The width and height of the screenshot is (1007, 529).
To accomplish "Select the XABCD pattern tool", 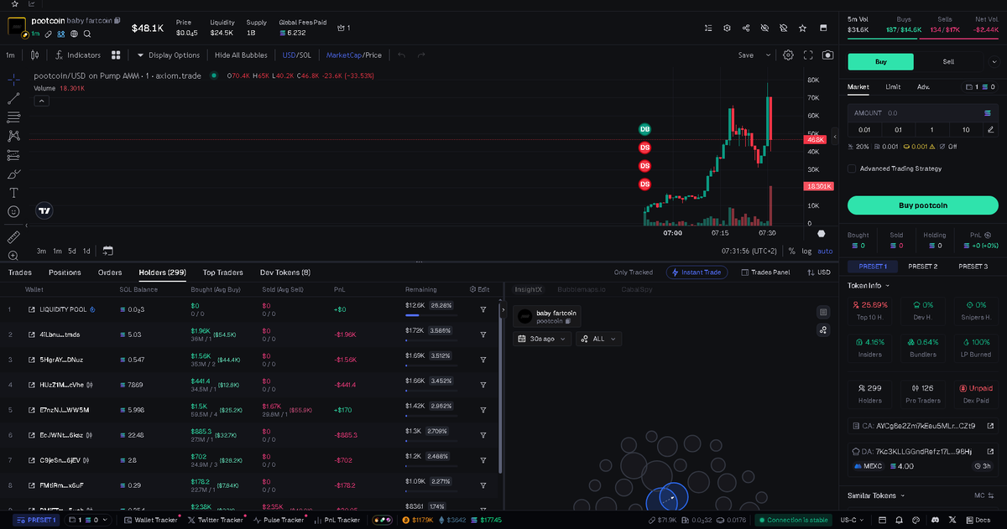I will 13,136.
